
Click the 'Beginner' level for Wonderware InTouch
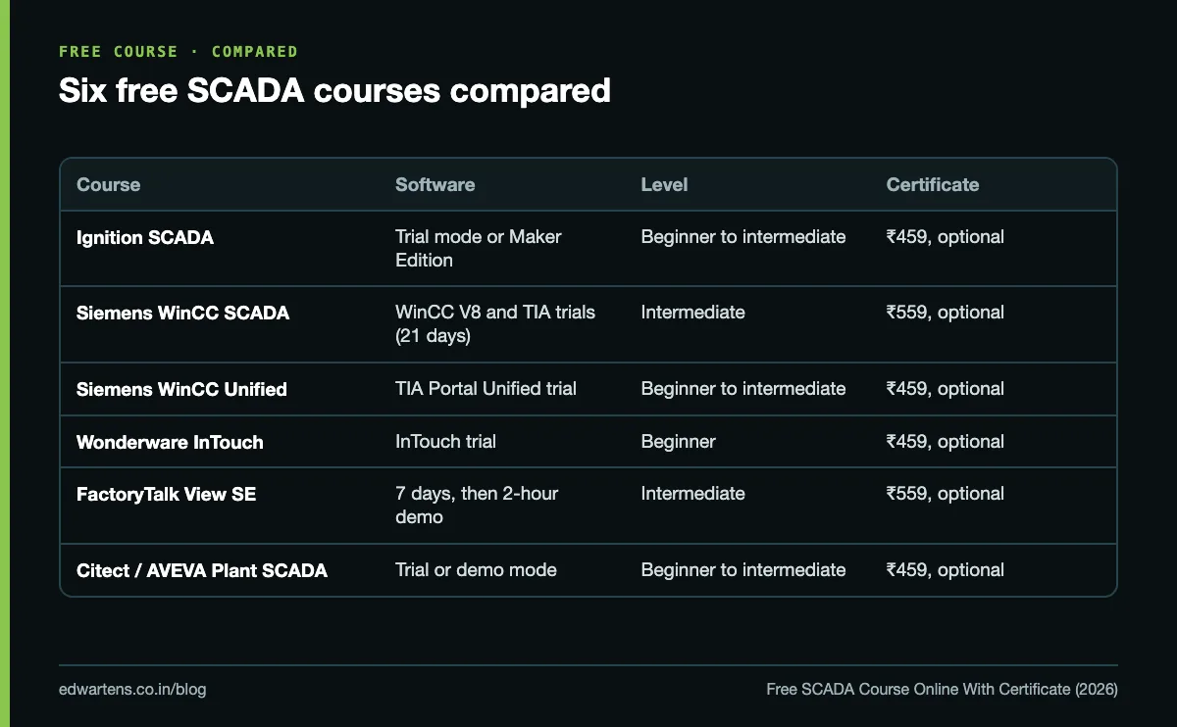(678, 441)
